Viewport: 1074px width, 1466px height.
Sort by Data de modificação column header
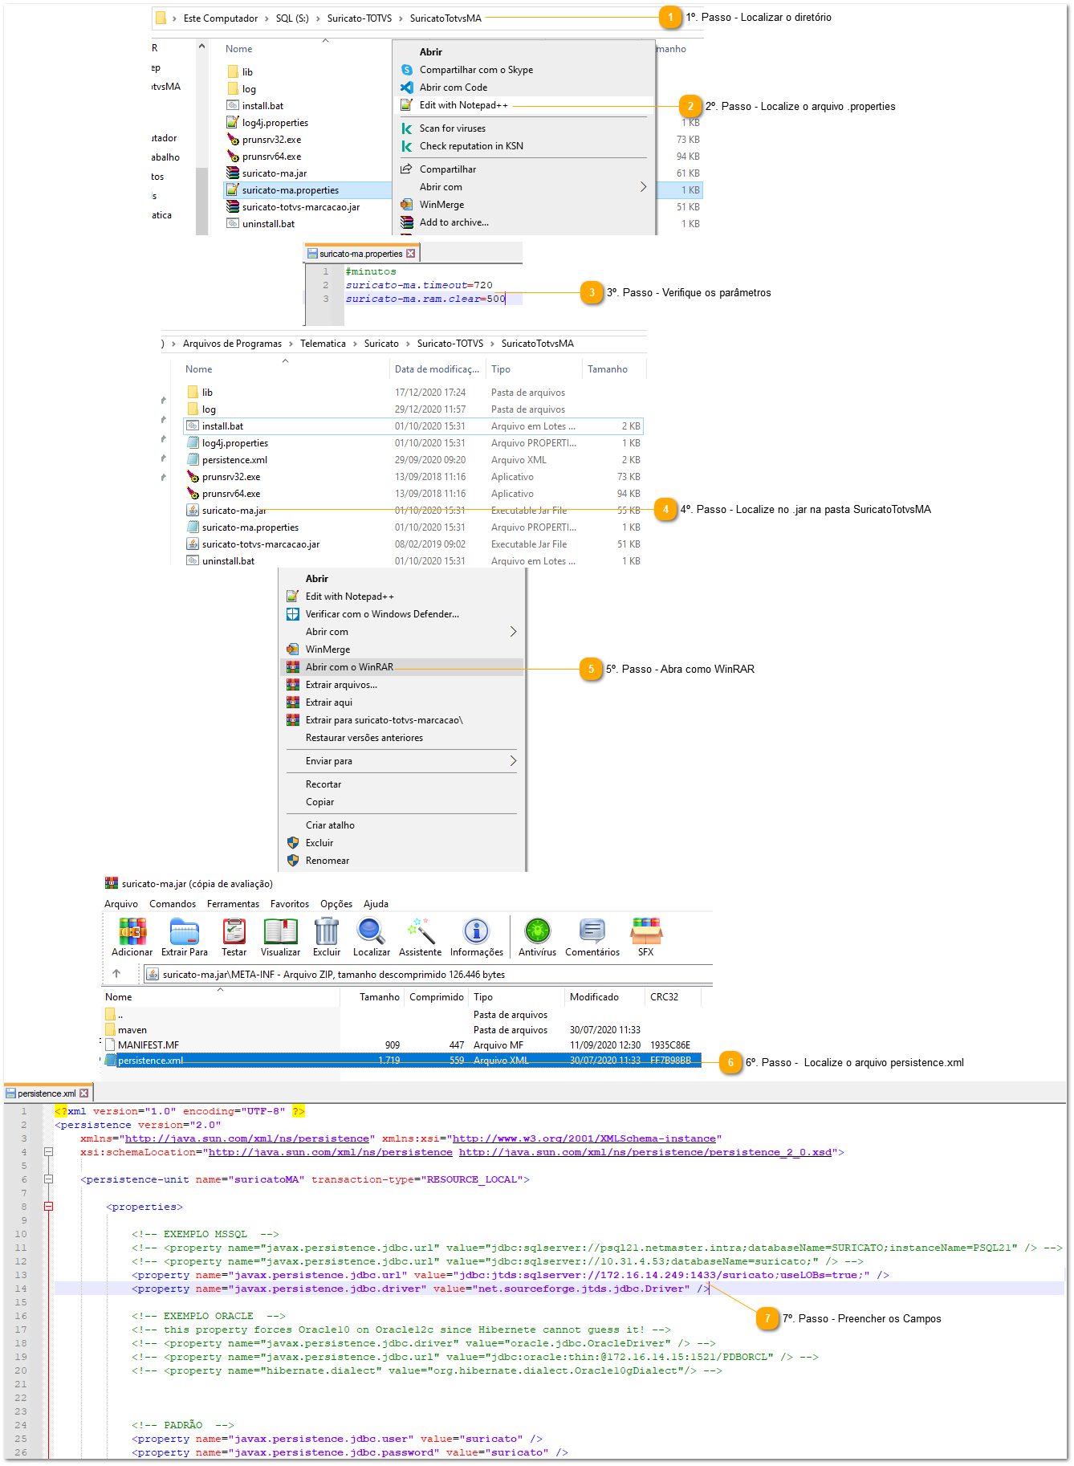point(437,369)
